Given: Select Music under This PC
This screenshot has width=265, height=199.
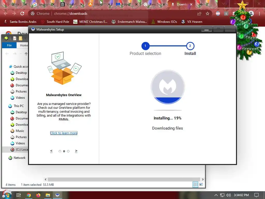Looking at the screenshot, I should (x=18, y=131).
